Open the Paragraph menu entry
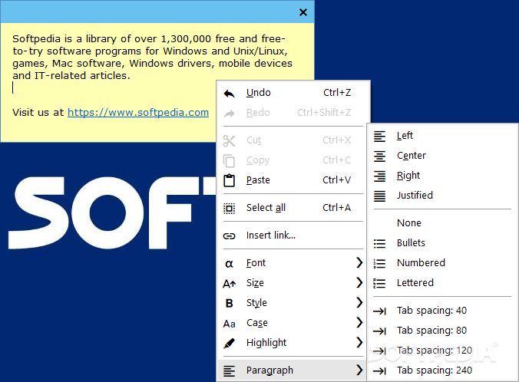 tap(293, 370)
